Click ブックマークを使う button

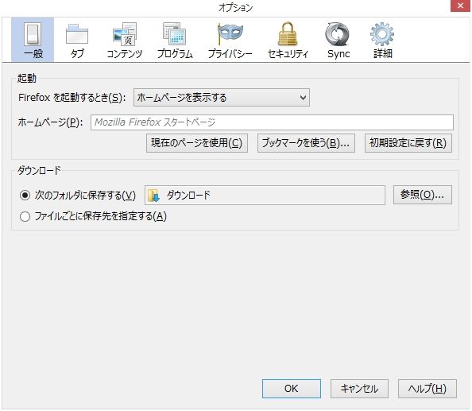[x=306, y=143]
